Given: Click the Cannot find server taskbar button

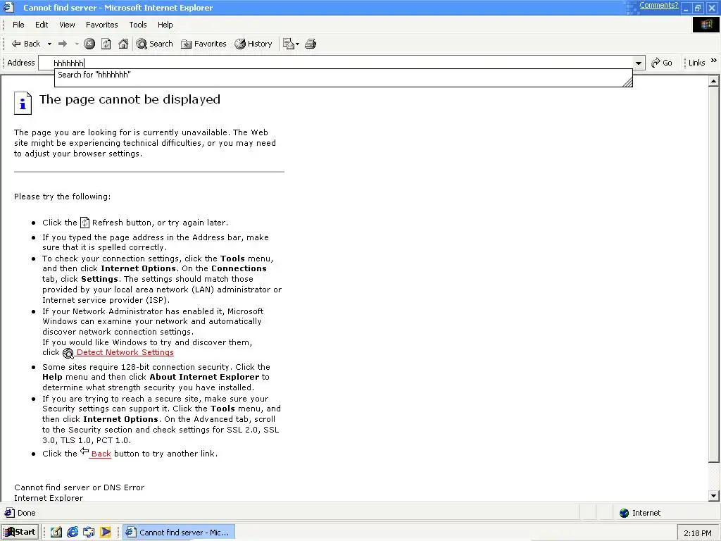Looking at the screenshot, I should tap(180, 533).
